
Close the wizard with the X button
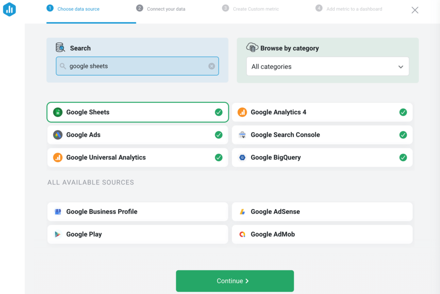[x=415, y=10]
